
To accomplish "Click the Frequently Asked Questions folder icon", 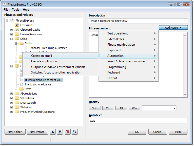I will coord(17,112).
